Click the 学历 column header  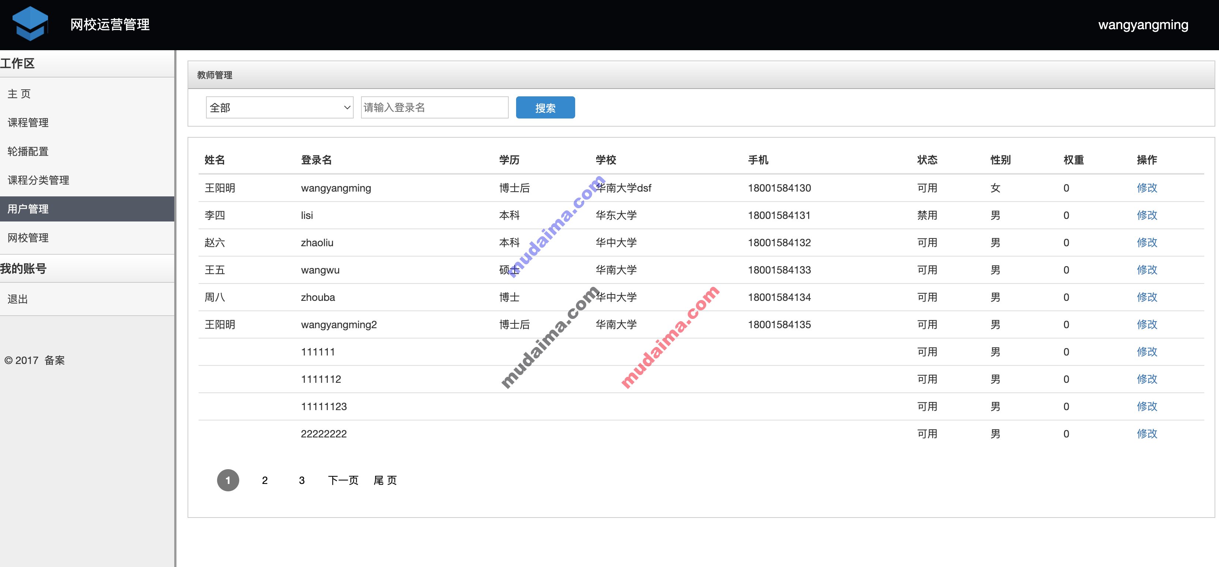tap(509, 160)
